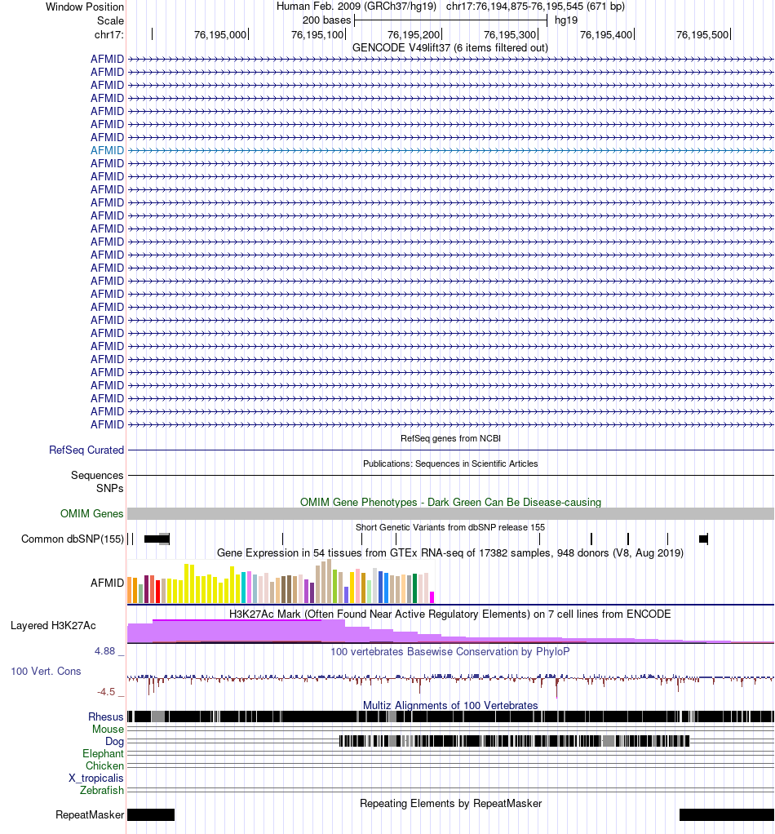775x834 pixels.
Task: Click the magenta last bar in GTEx chart
Action: 432,597
